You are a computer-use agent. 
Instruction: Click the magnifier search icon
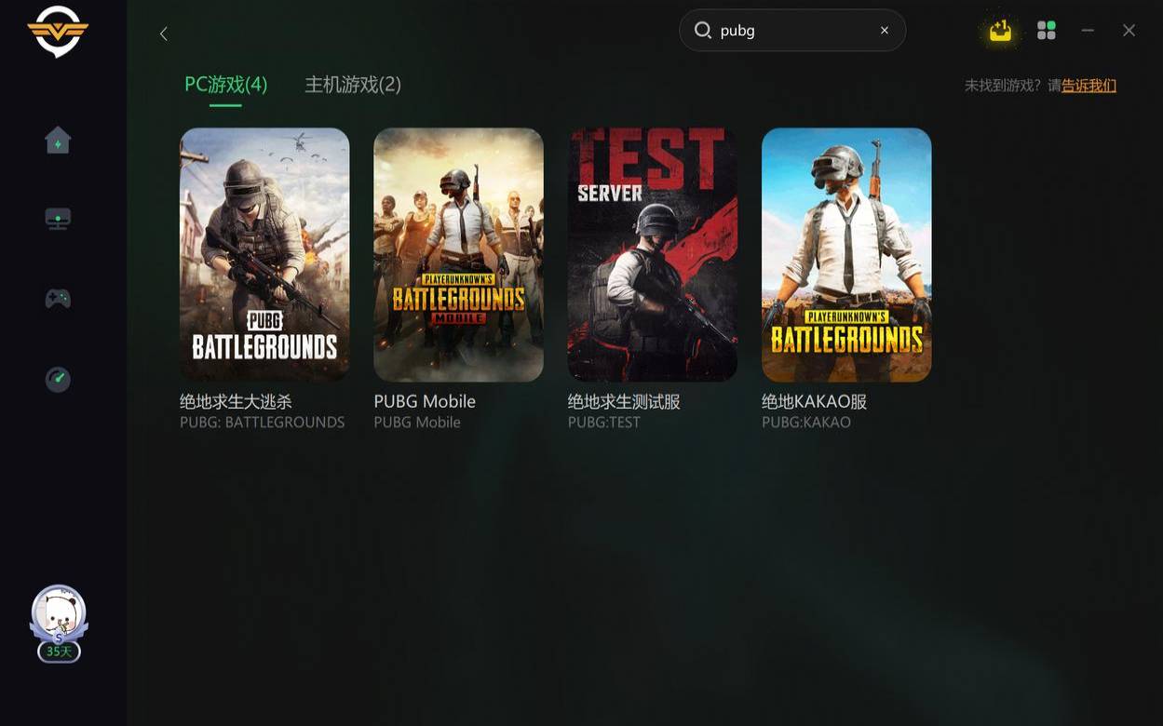pos(702,31)
